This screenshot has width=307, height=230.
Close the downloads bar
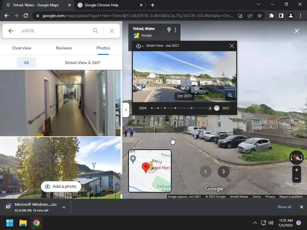point(302,207)
